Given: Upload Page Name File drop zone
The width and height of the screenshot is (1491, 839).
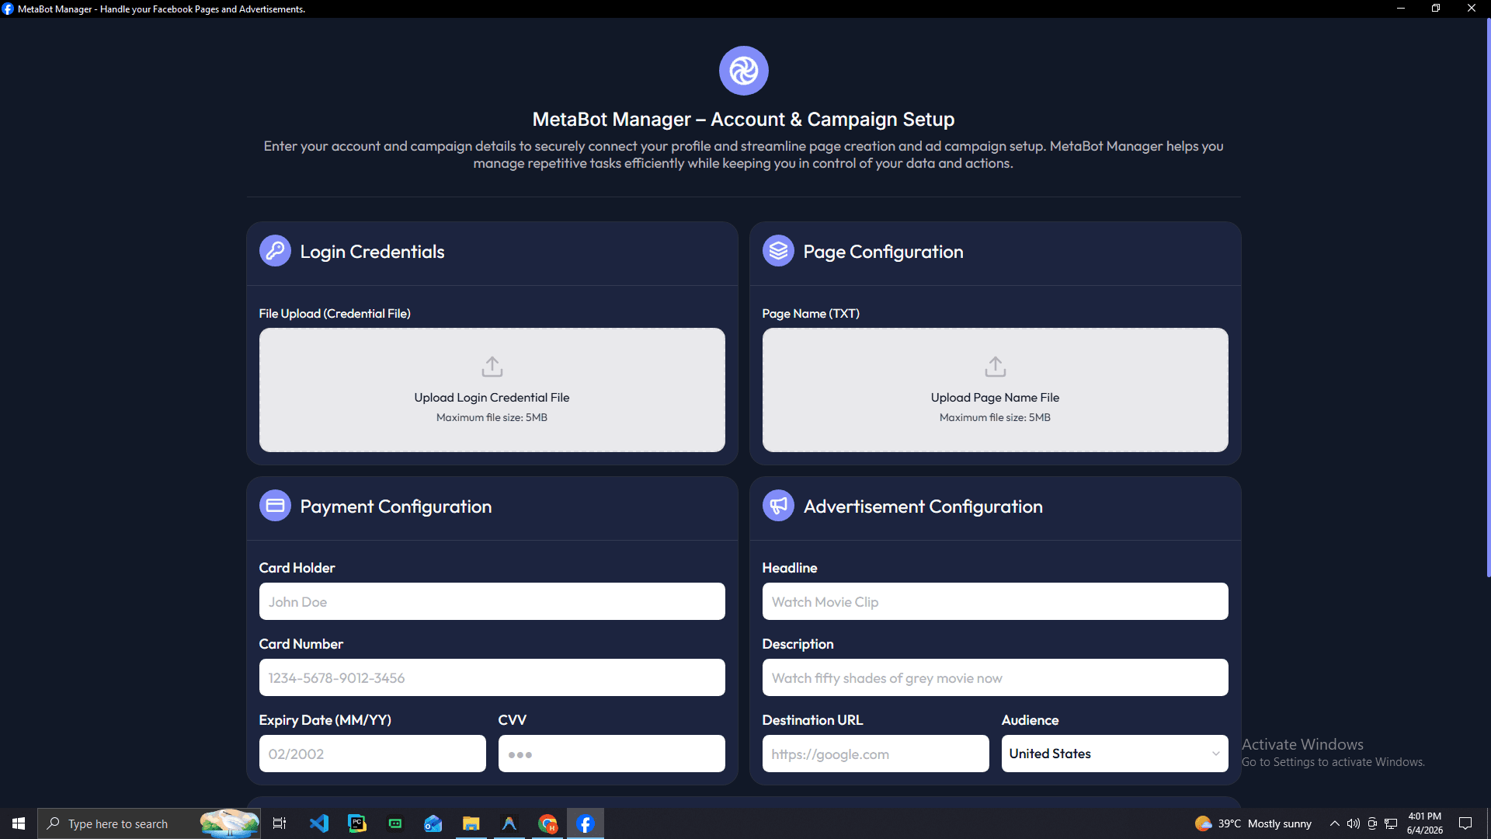Looking at the screenshot, I should pyautogui.click(x=996, y=390).
